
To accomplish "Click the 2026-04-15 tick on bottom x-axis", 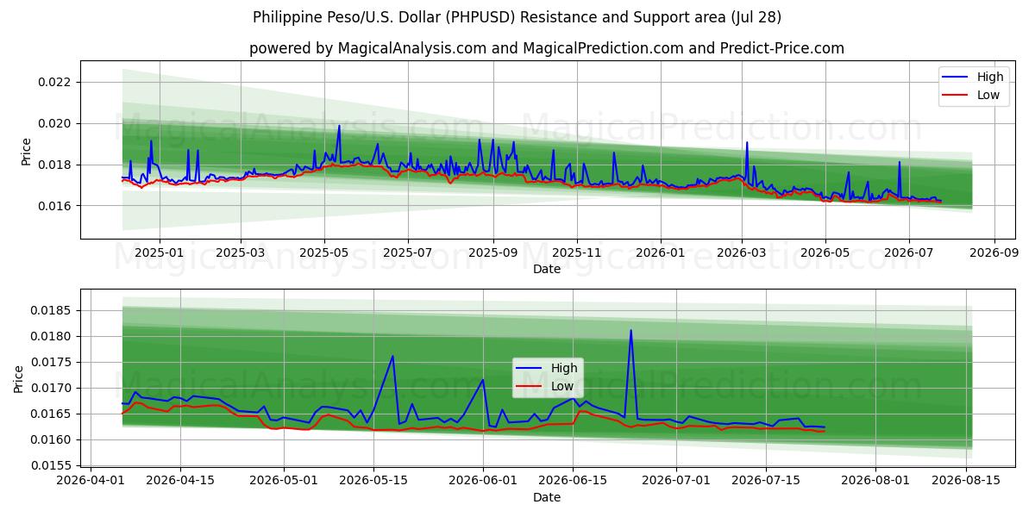I will (x=180, y=482).
